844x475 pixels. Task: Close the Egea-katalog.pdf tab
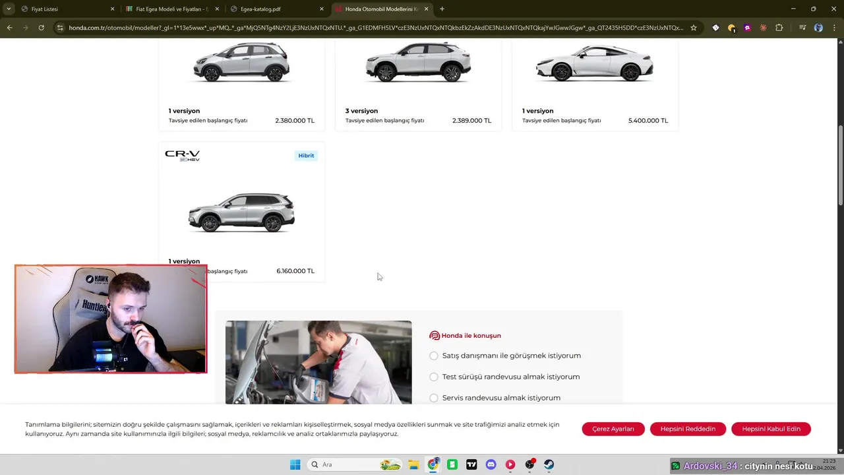pyautogui.click(x=322, y=9)
